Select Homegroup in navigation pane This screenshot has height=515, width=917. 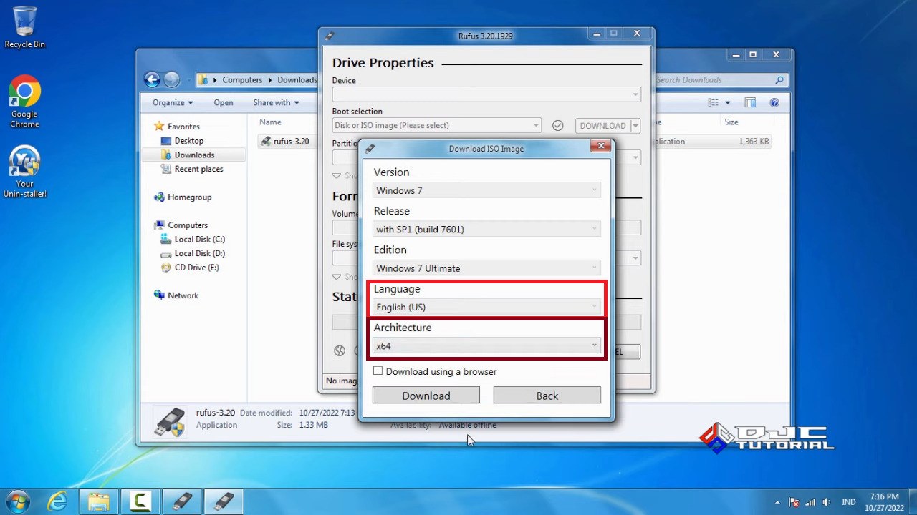coord(189,197)
